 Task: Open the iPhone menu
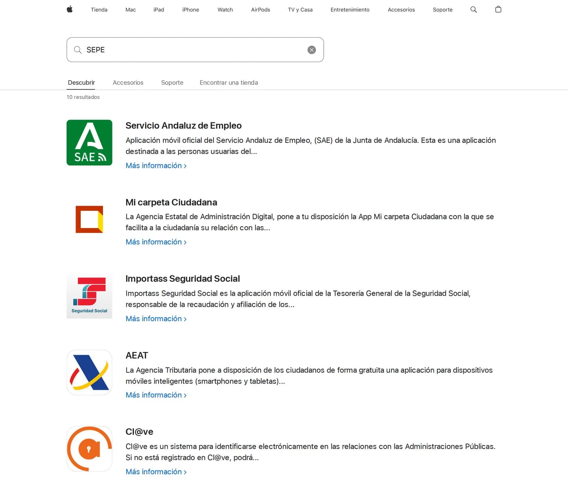click(191, 10)
